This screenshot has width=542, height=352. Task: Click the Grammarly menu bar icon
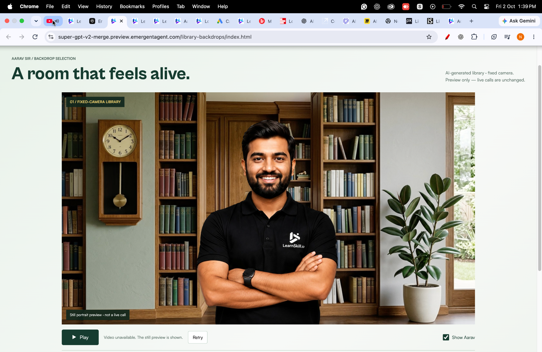click(364, 6)
